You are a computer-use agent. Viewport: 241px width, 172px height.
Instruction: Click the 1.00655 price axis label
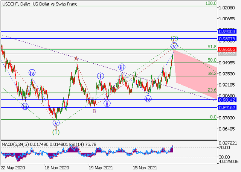[x=227, y=19]
